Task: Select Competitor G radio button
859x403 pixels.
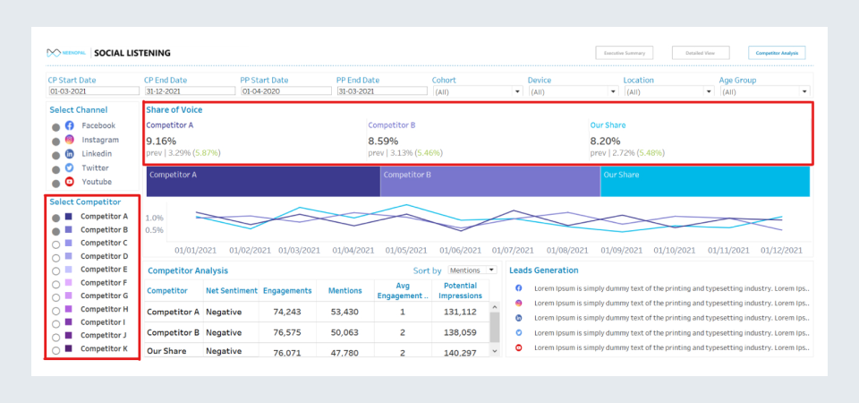Action: (x=55, y=297)
